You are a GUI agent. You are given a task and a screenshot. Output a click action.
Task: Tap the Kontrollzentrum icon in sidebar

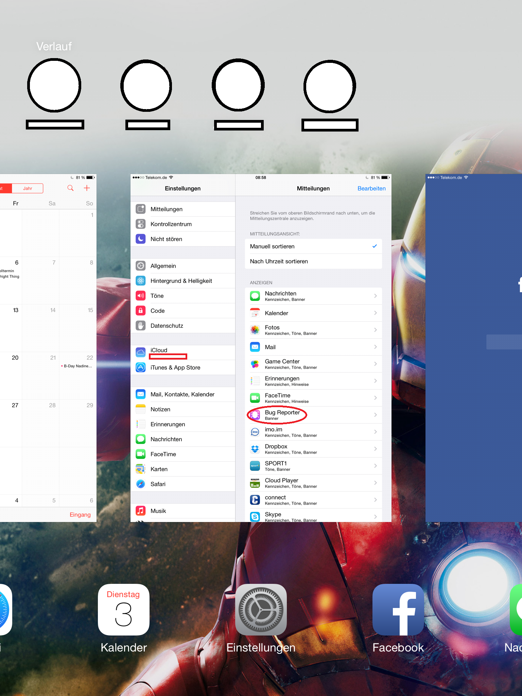[141, 224]
